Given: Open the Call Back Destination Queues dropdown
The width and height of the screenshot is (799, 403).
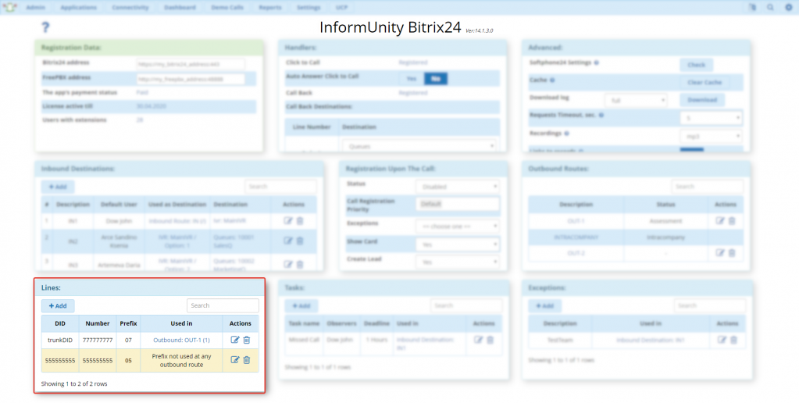Looking at the screenshot, I should (x=419, y=146).
